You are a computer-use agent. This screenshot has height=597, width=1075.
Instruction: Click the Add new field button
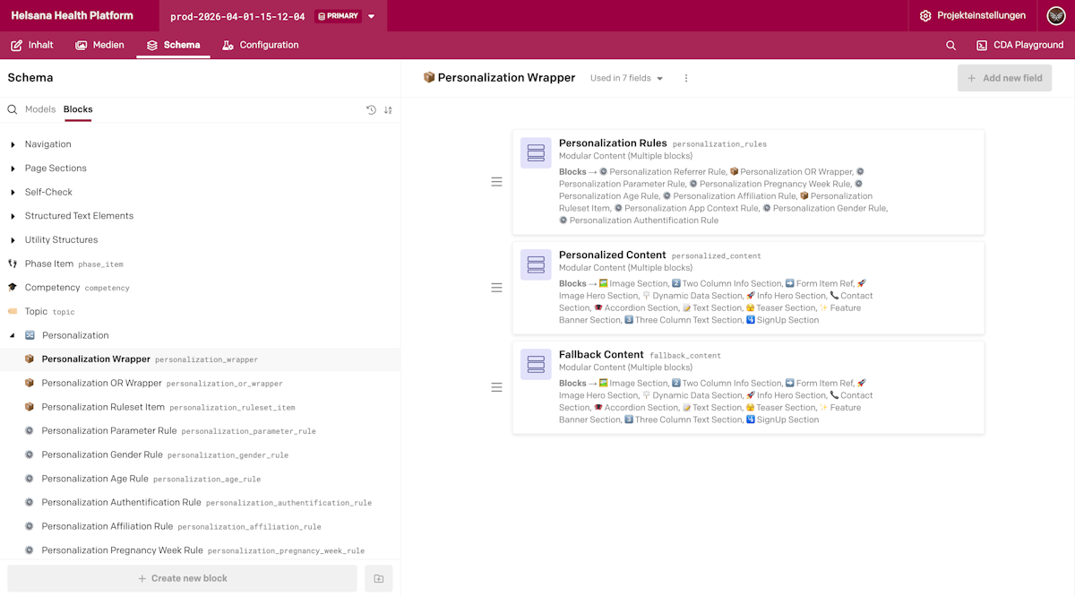click(1004, 78)
